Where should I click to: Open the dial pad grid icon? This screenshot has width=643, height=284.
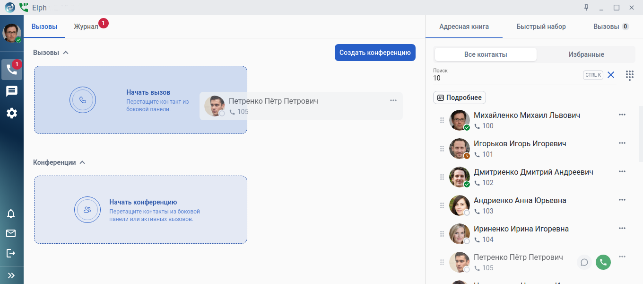pyautogui.click(x=629, y=75)
